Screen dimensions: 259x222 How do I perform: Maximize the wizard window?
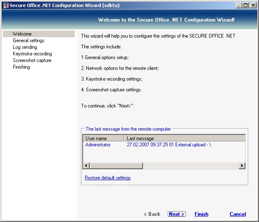[x=247, y=5]
